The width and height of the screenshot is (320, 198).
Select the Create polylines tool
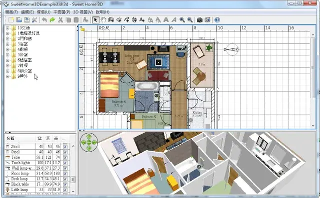coord(126,20)
